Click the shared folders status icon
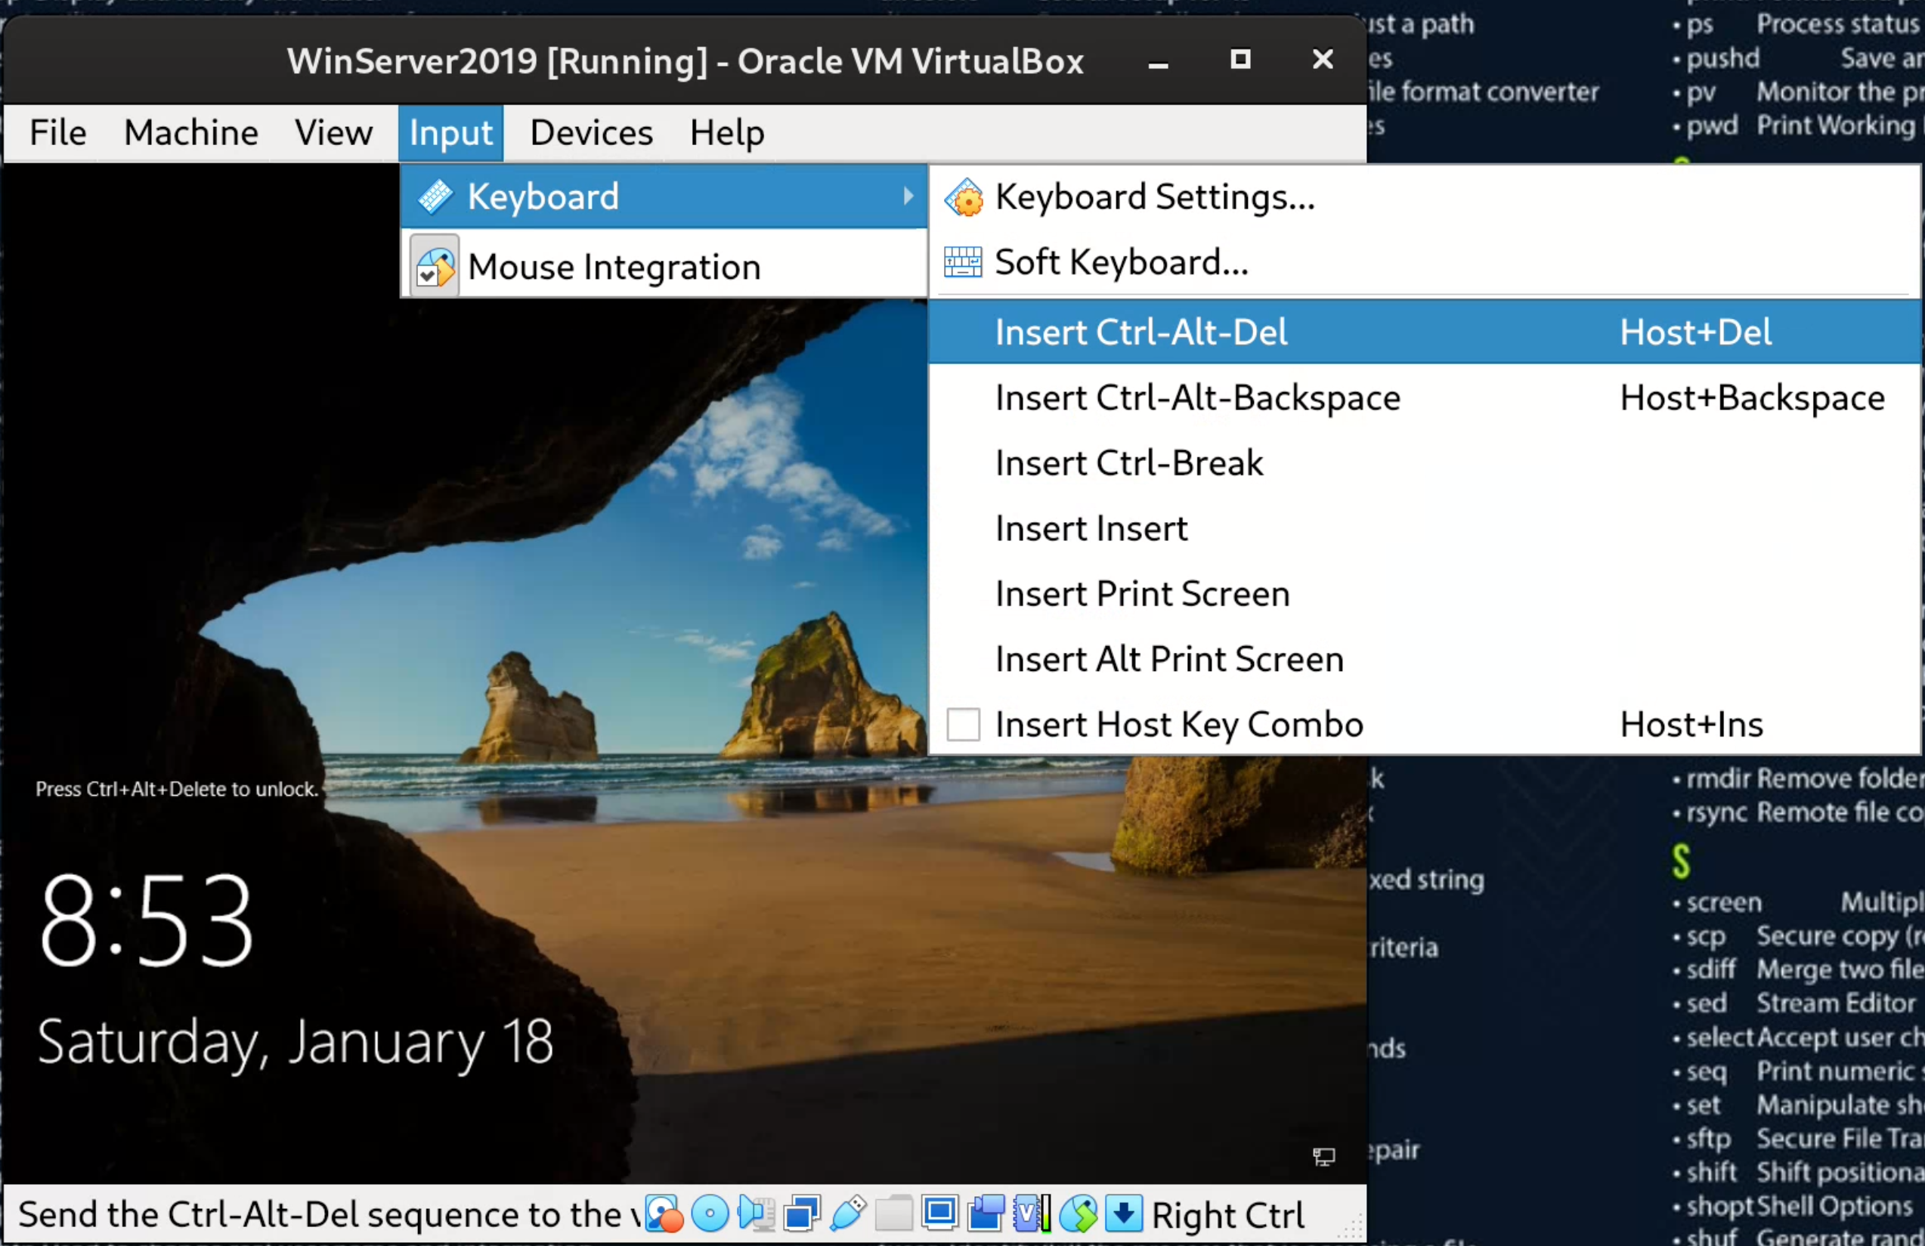 pos(894,1214)
